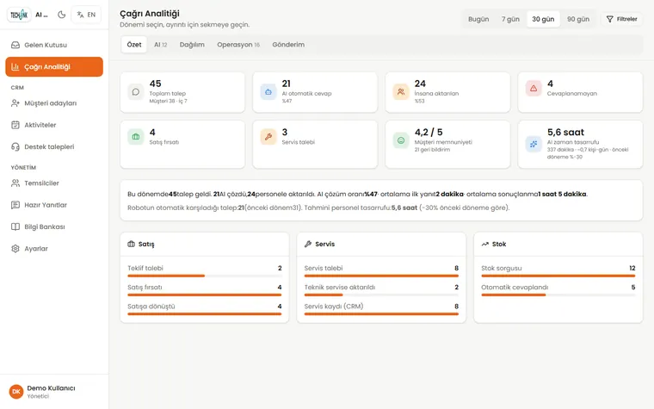Click the Satış panel briefcase icon
This screenshot has width=654, height=409.
[131, 244]
